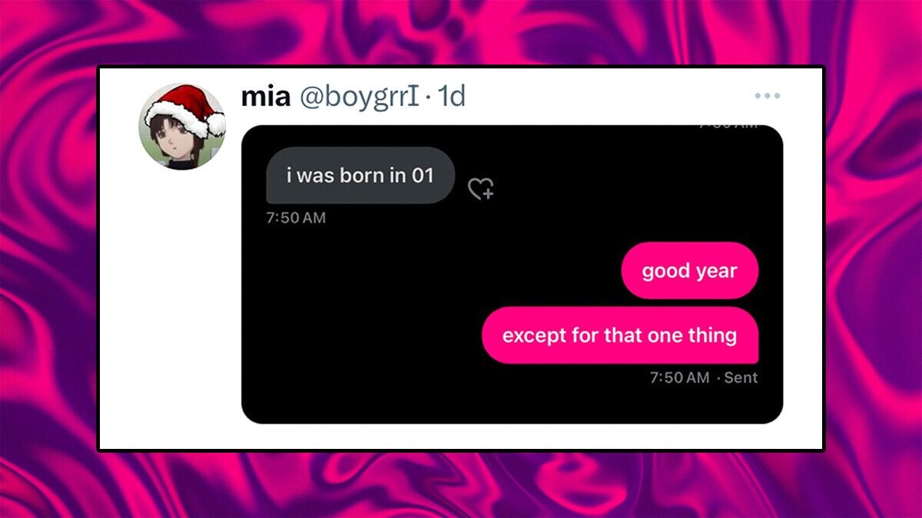This screenshot has height=518, width=922.
Task: Click the dot separator before the "1d" timestamp
Action: (427, 97)
